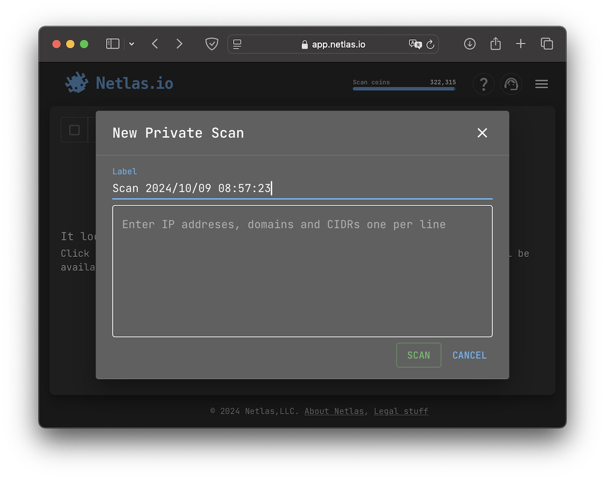Open a new tab

tap(521, 44)
